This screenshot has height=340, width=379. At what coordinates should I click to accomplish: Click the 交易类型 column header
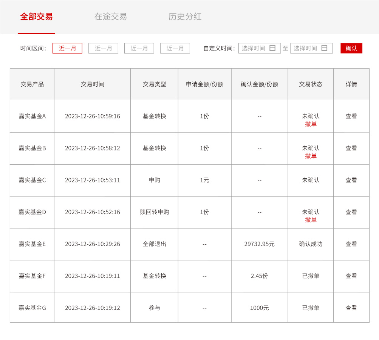point(155,84)
